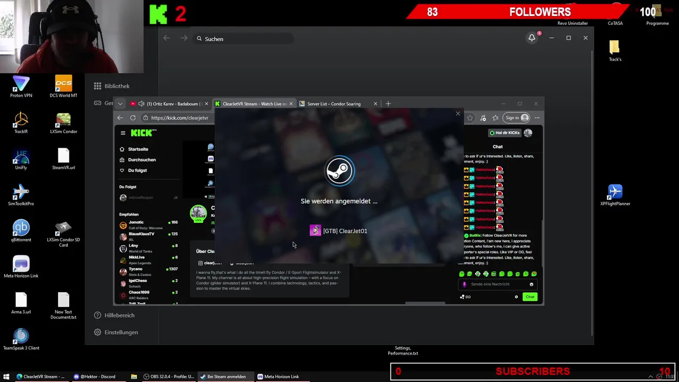Viewport: 679px width, 382px height.
Task: Select SteamVR.url desktop file
Action: [64, 159]
